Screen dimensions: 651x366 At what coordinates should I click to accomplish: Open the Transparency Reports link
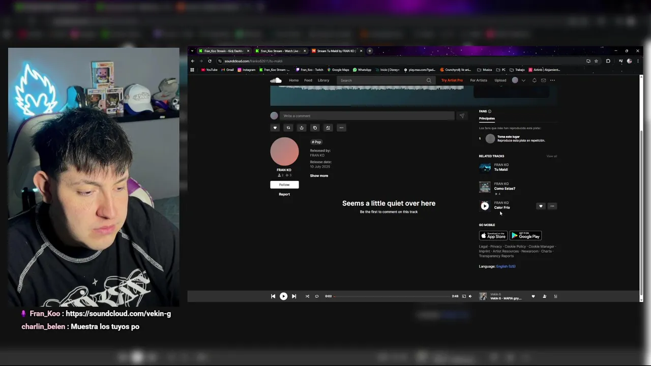click(496, 256)
